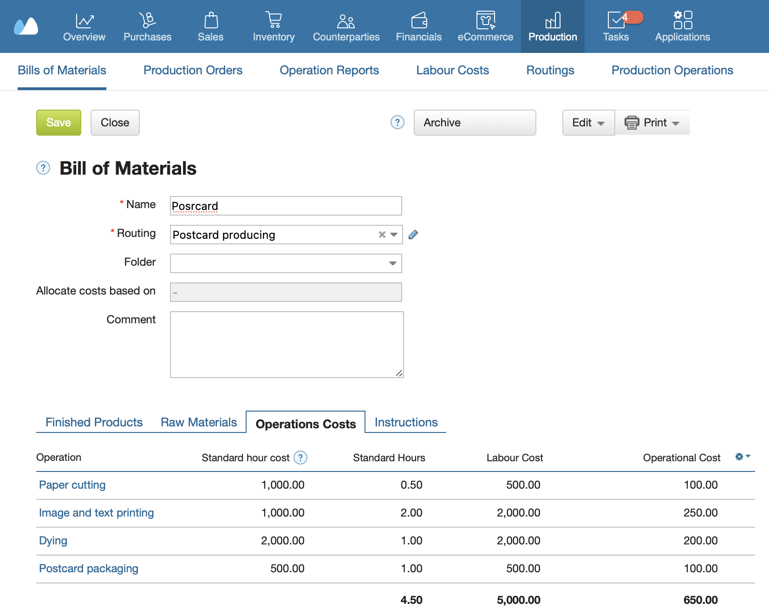Viewport: 769px width, 615px height.
Task: Click into the Comment text area
Action: pos(287,344)
